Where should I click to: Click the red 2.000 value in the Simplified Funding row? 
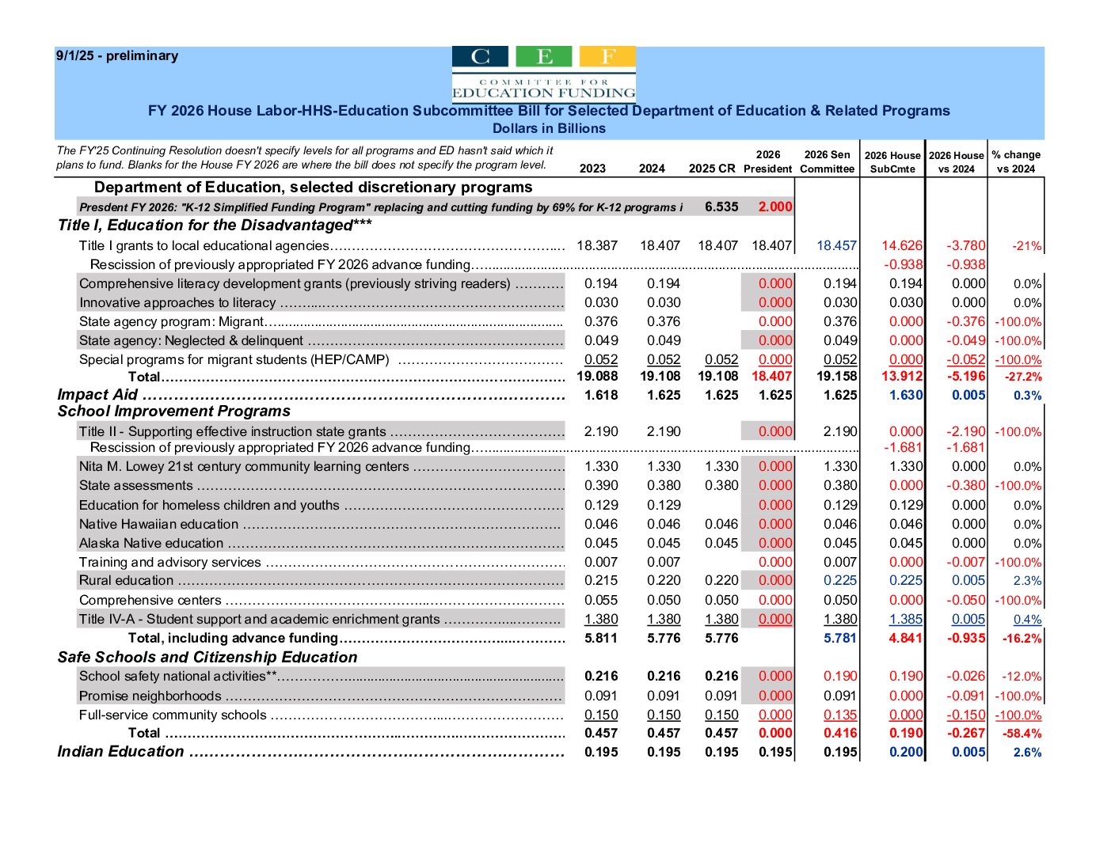pyautogui.click(x=775, y=207)
